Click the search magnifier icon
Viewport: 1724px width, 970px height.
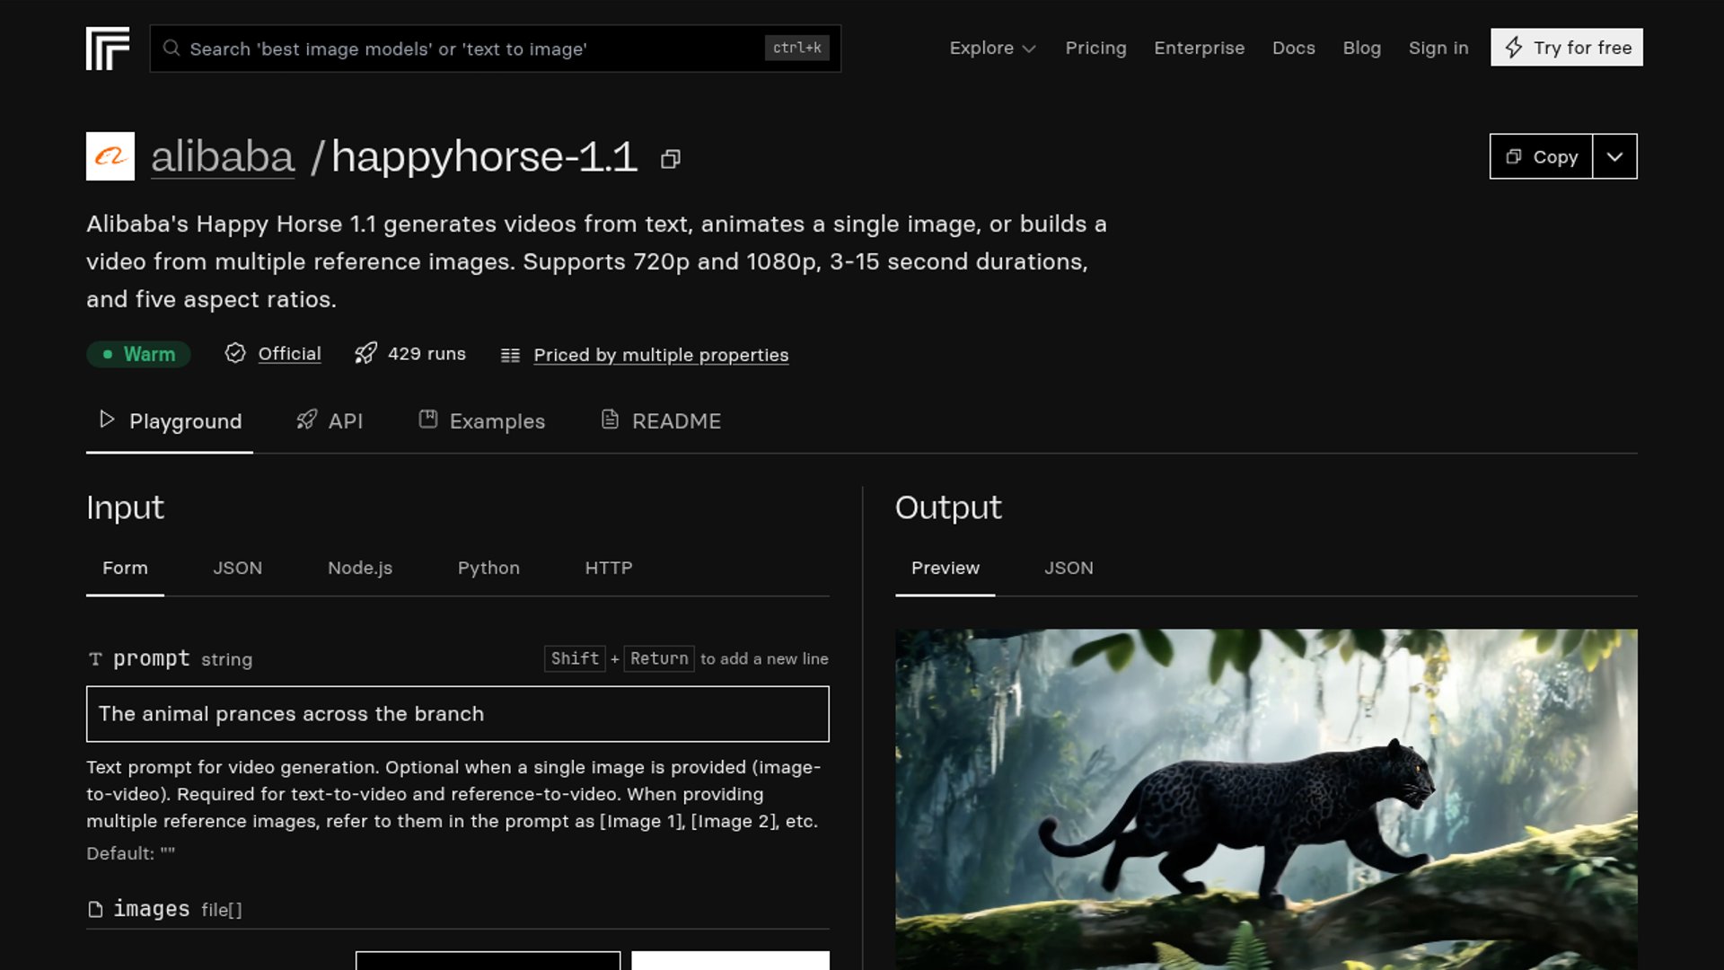coord(172,48)
